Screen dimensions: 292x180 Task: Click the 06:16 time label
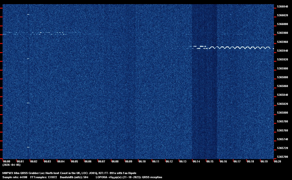(x=223, y=161)
